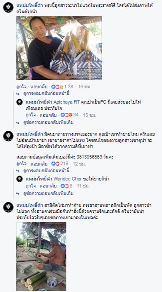Open the photo of the woman holding woven fans
162x292 pixels.
tap(59, 48)
